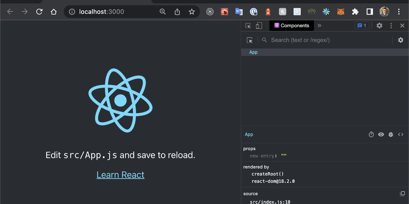Add a new entry prop name
Screen dimensions: 409x204
pyautogui.click(x=262, y=156)
